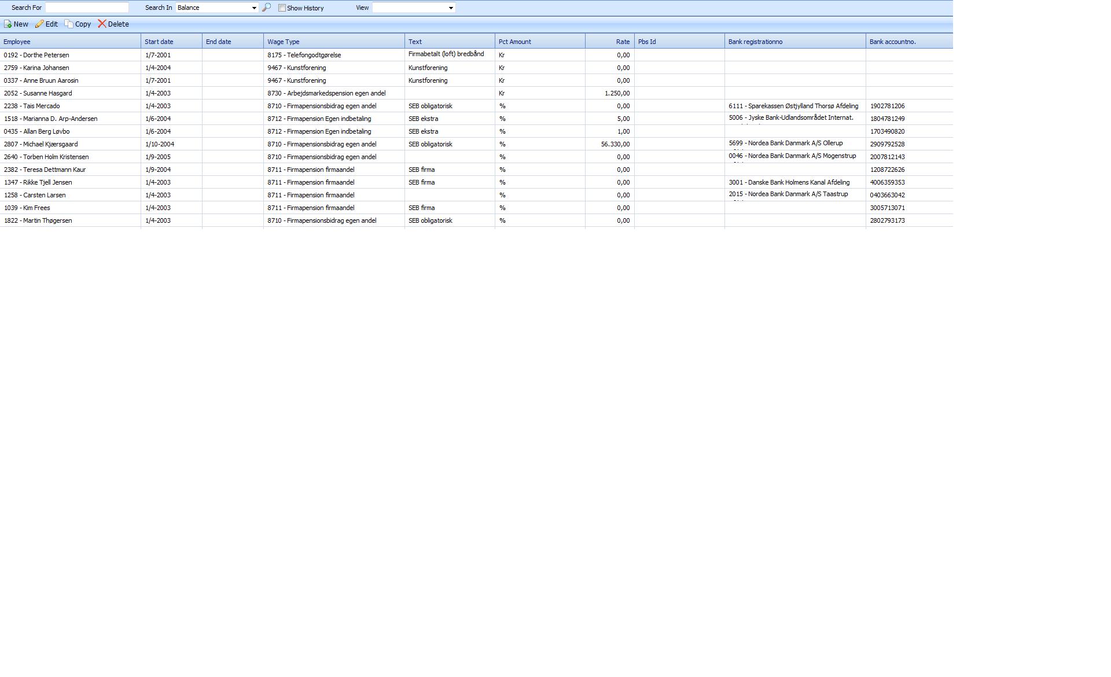This screenshot has width=1111, height=677.
Task: Sort by Start date column header
Action: 159,42
